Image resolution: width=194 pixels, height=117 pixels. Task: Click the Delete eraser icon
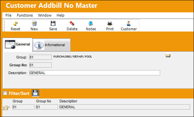pos(72,23)
